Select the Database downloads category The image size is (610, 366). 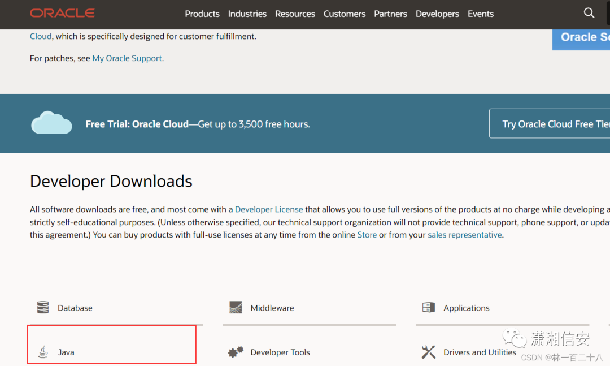tap(75, 308)
